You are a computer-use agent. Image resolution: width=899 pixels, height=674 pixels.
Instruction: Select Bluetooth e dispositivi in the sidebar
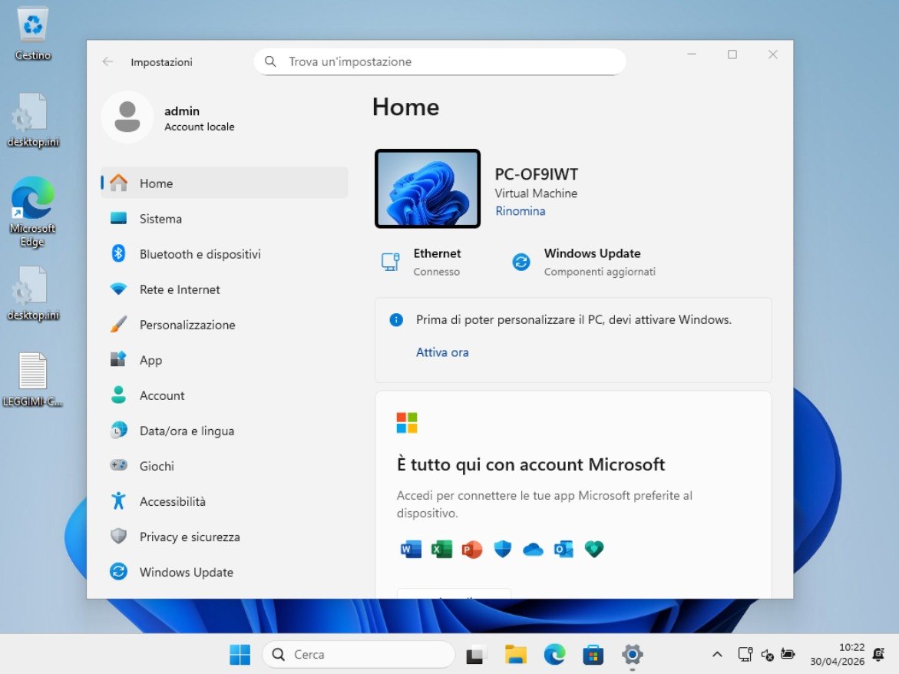click(x=200, y=254)
